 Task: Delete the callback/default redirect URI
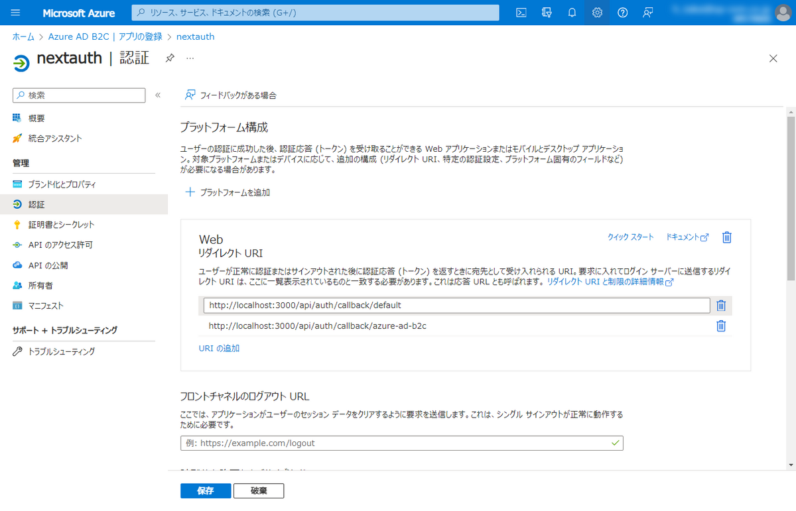tap(721, 306)
